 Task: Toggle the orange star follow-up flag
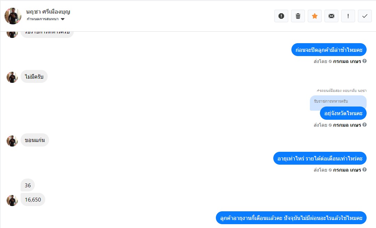pyautogui.click(x=315, y=16)
